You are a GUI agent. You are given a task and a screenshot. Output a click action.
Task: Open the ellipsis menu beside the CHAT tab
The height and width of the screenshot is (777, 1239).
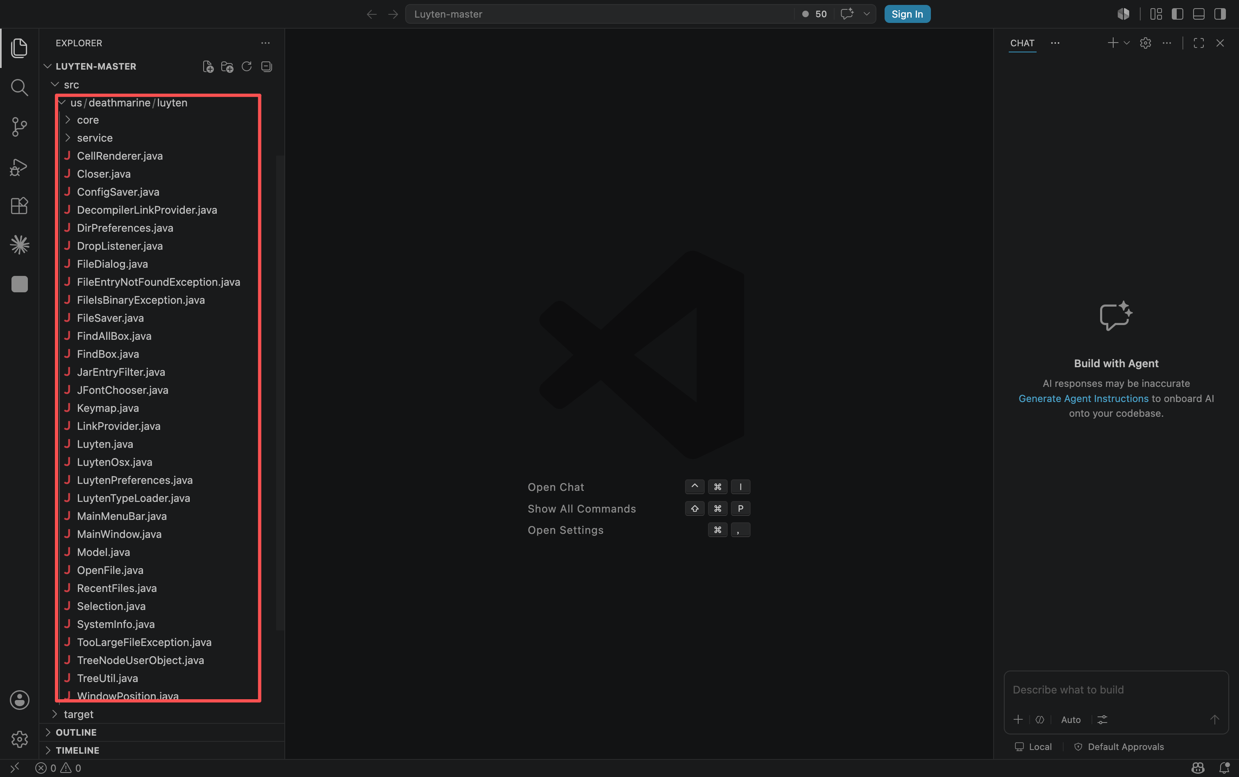[x=1055, y=43]
